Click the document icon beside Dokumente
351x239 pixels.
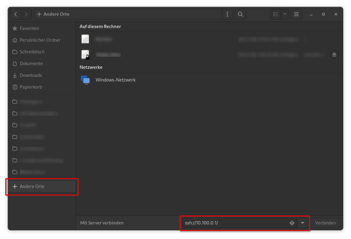tap(15, 64)
